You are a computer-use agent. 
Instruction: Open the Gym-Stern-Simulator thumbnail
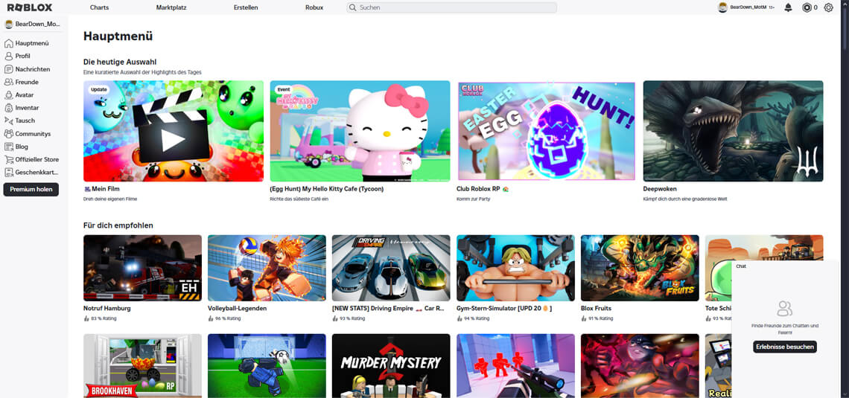(515, 268)
